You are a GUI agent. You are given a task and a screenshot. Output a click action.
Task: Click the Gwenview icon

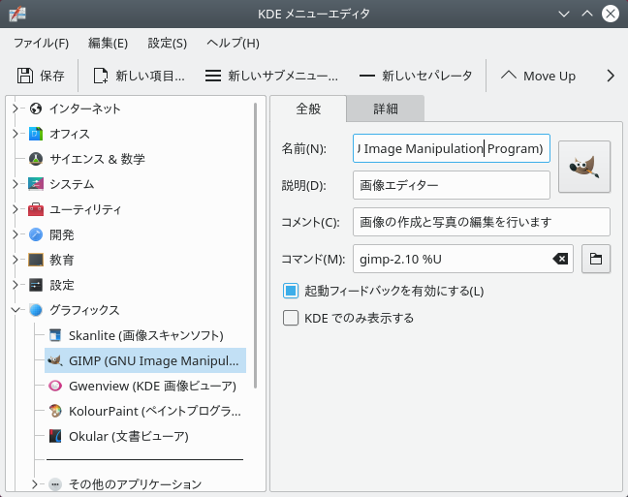click(x=55, y=386)
